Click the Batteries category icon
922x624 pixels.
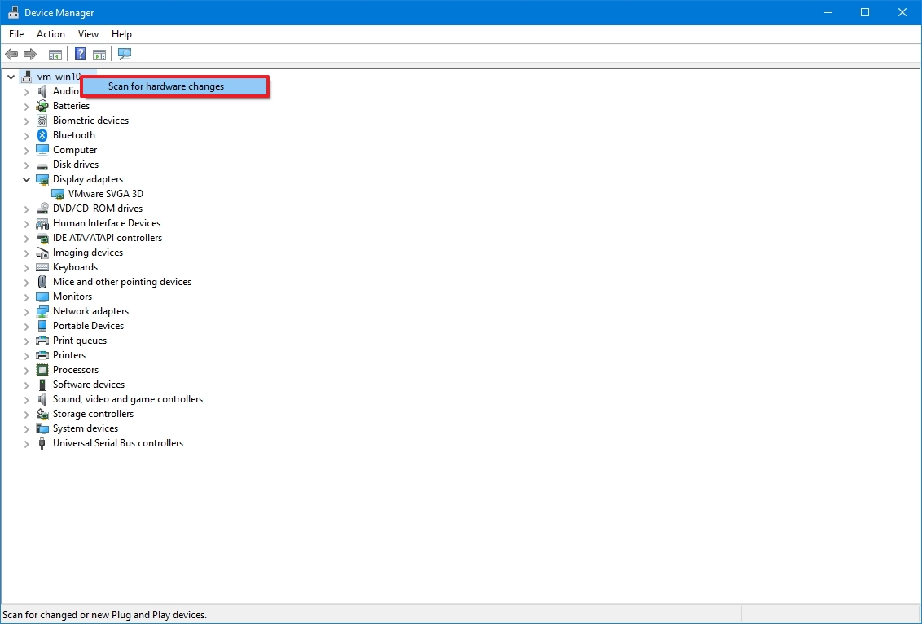pyautogui.click(x=41, y=105)
